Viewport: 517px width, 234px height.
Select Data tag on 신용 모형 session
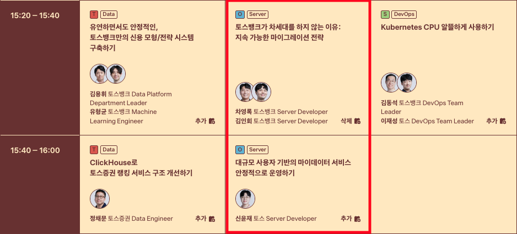[x=109, y=14]
